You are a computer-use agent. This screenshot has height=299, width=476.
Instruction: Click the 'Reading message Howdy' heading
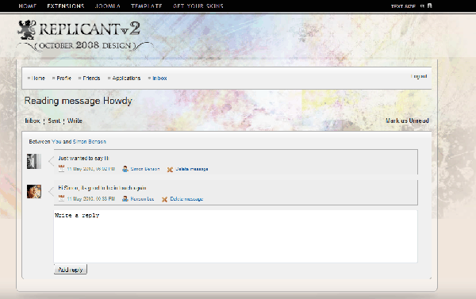coord(79,101)
